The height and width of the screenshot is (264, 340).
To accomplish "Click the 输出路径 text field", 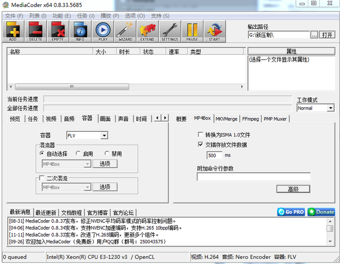I will point(279,35).
